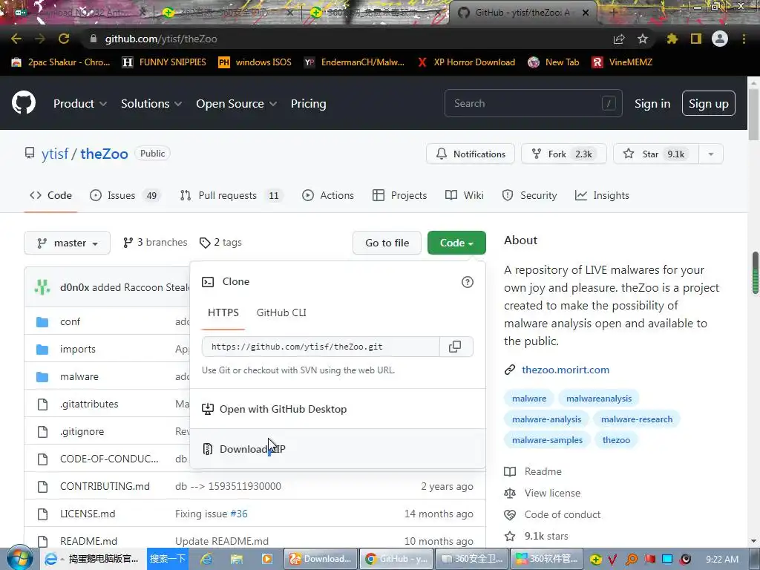Click the malware-research topic tag
760x570 pixels.
(x=637, y=419)
